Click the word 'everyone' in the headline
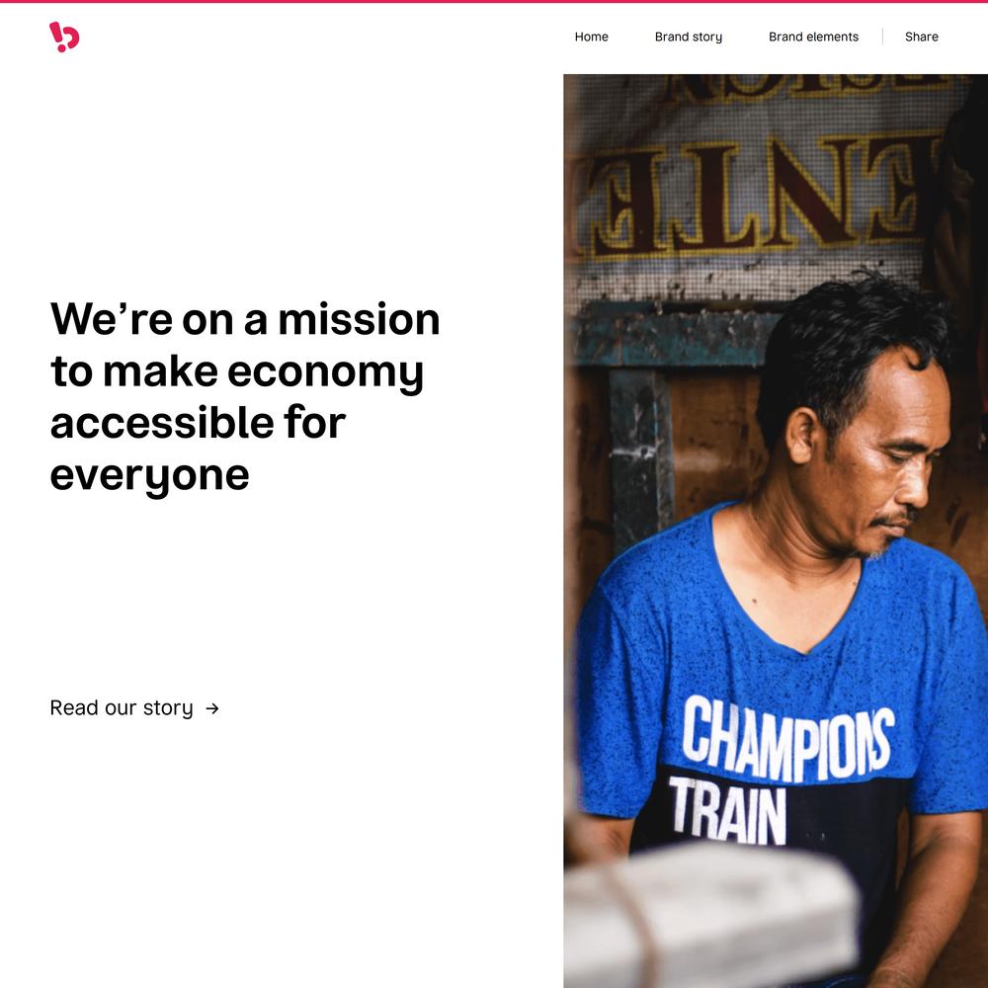This screenshot has width=988, height=988. [149, 476]
